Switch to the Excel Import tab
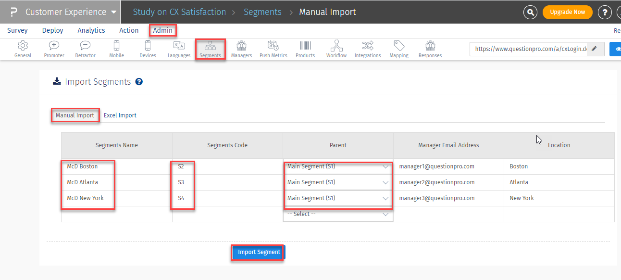This screenshot has width=621, height=280. pos(120,115)
